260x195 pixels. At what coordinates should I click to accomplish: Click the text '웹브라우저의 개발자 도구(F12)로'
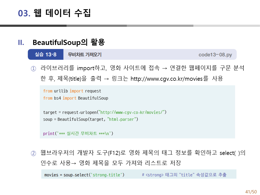[83, 153]
